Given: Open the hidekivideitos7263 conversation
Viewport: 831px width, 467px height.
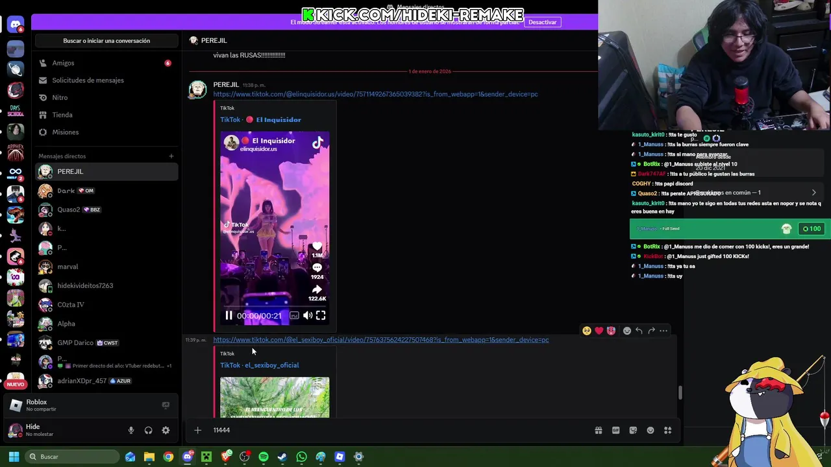Looking at the screenshot, I should pyautogui.click(x=106, y=285).
